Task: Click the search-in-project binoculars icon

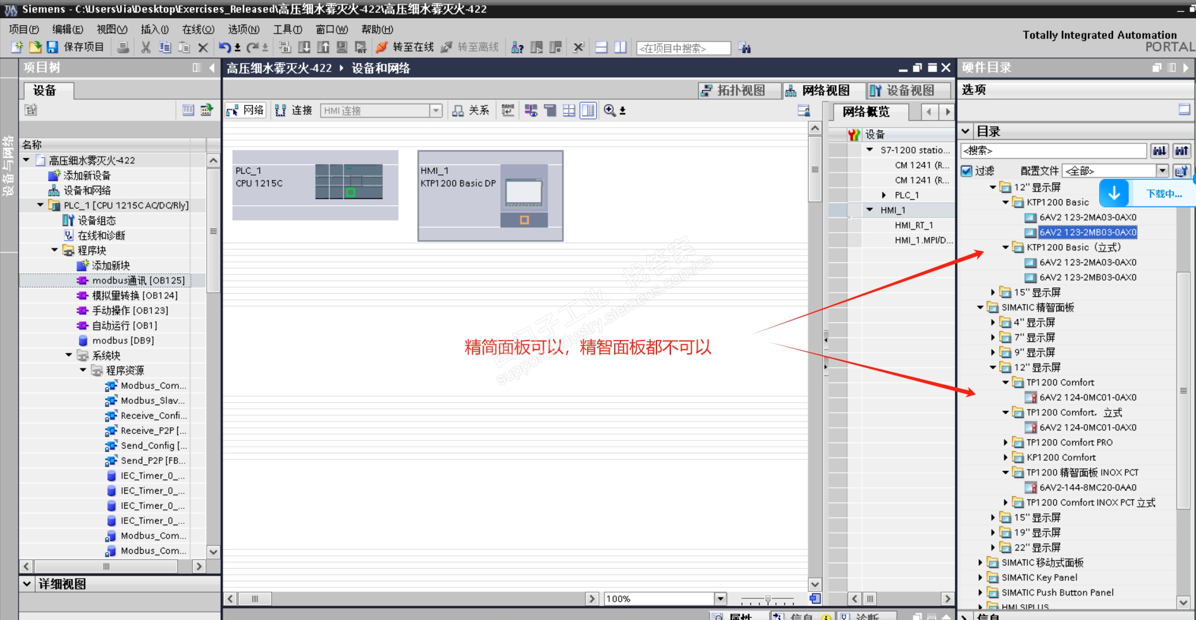Action: (744, 48)
